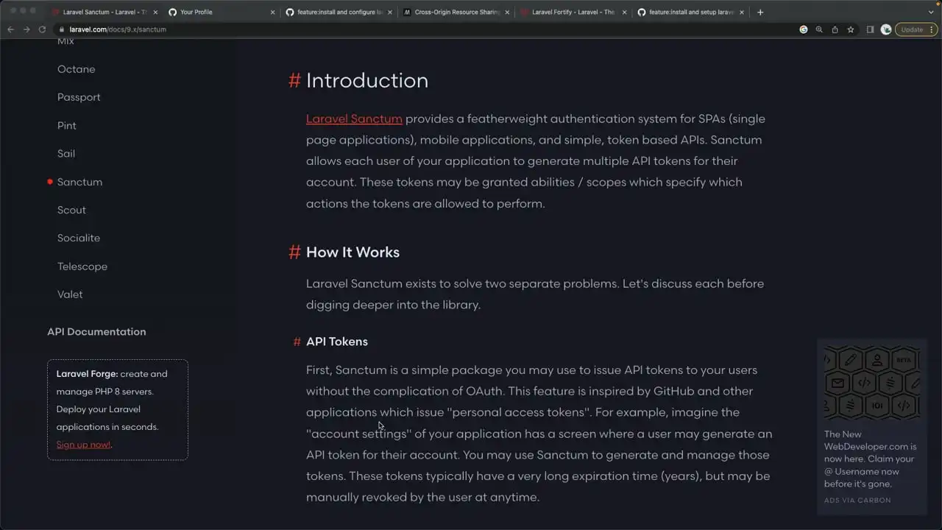Go back to previous page
The height and width of the screenshot is (530, 942).
click(x=10, y=29)
